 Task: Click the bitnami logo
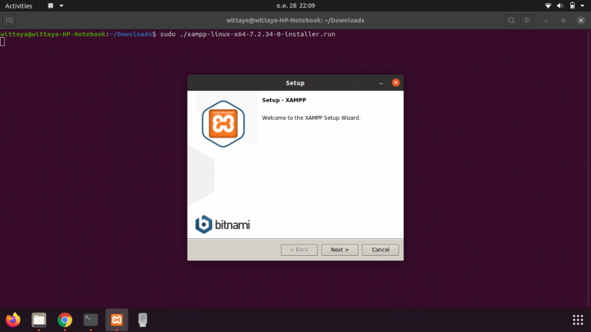(222, 224)
